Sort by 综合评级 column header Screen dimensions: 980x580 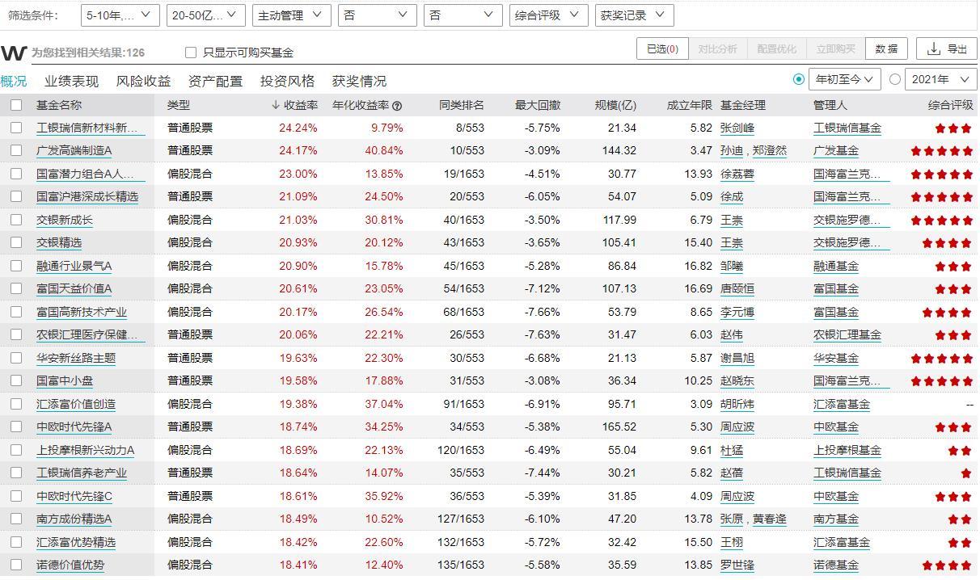[x=951, y=105]
